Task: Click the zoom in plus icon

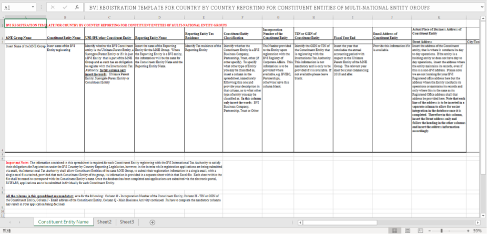Action: pos(469,231)
